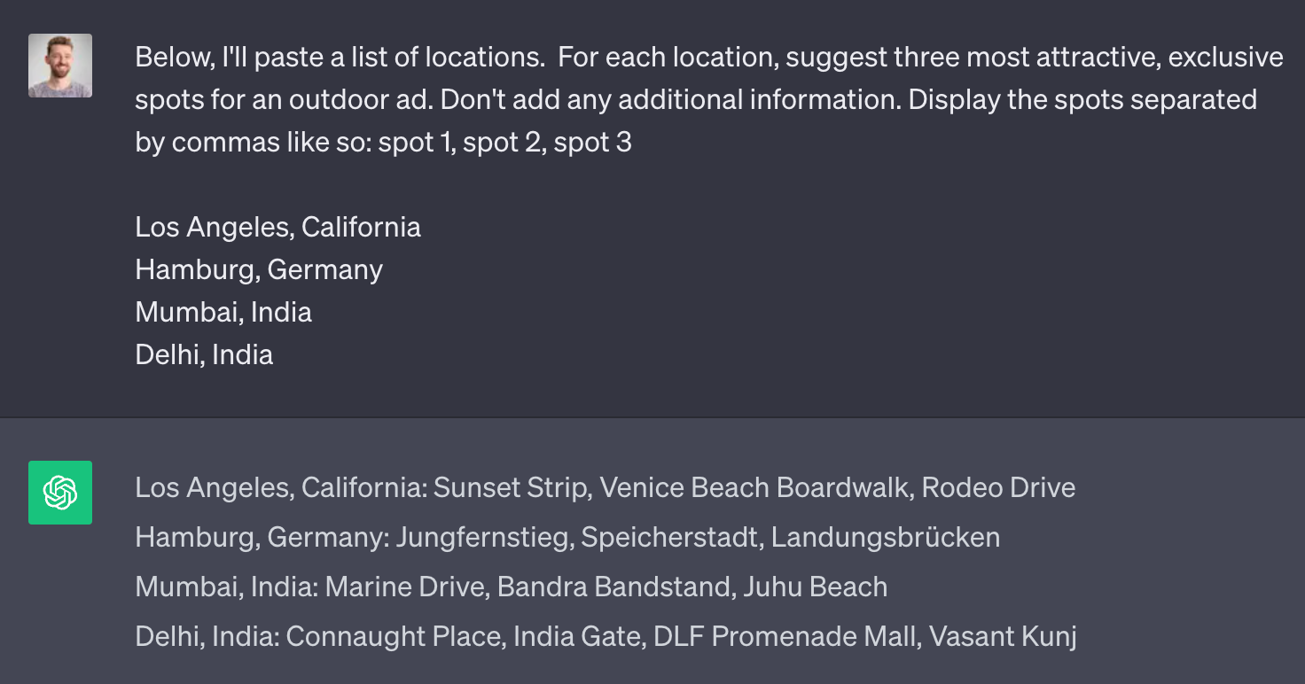Click 'Rodeo Drive' in the response

(999, 488)
